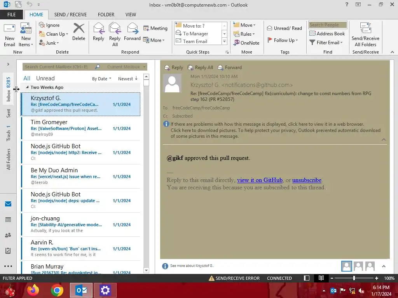
Task: Switch to the FOLDER tab
Action: pos(106,15)
